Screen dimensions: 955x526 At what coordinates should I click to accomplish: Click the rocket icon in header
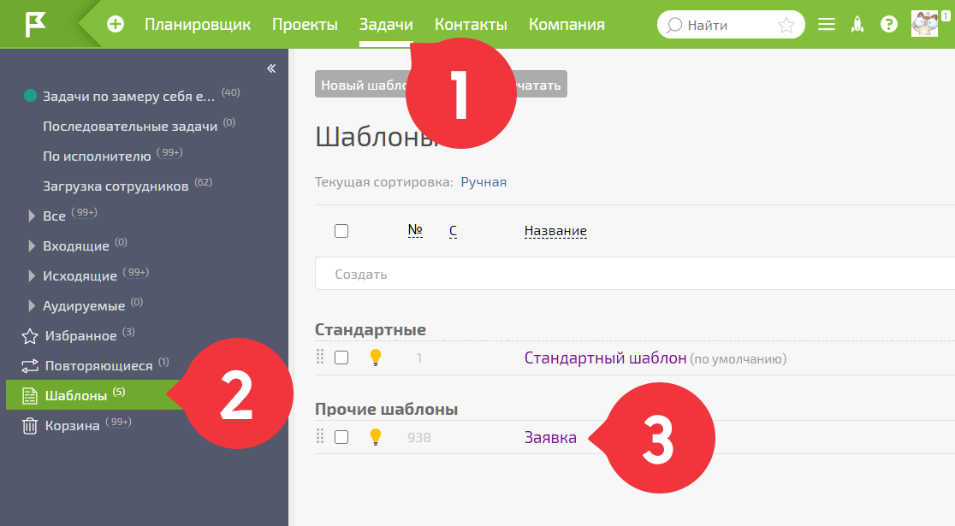point(857,24)
